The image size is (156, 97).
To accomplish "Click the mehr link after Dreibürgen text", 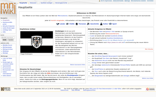I will (63, 56).
